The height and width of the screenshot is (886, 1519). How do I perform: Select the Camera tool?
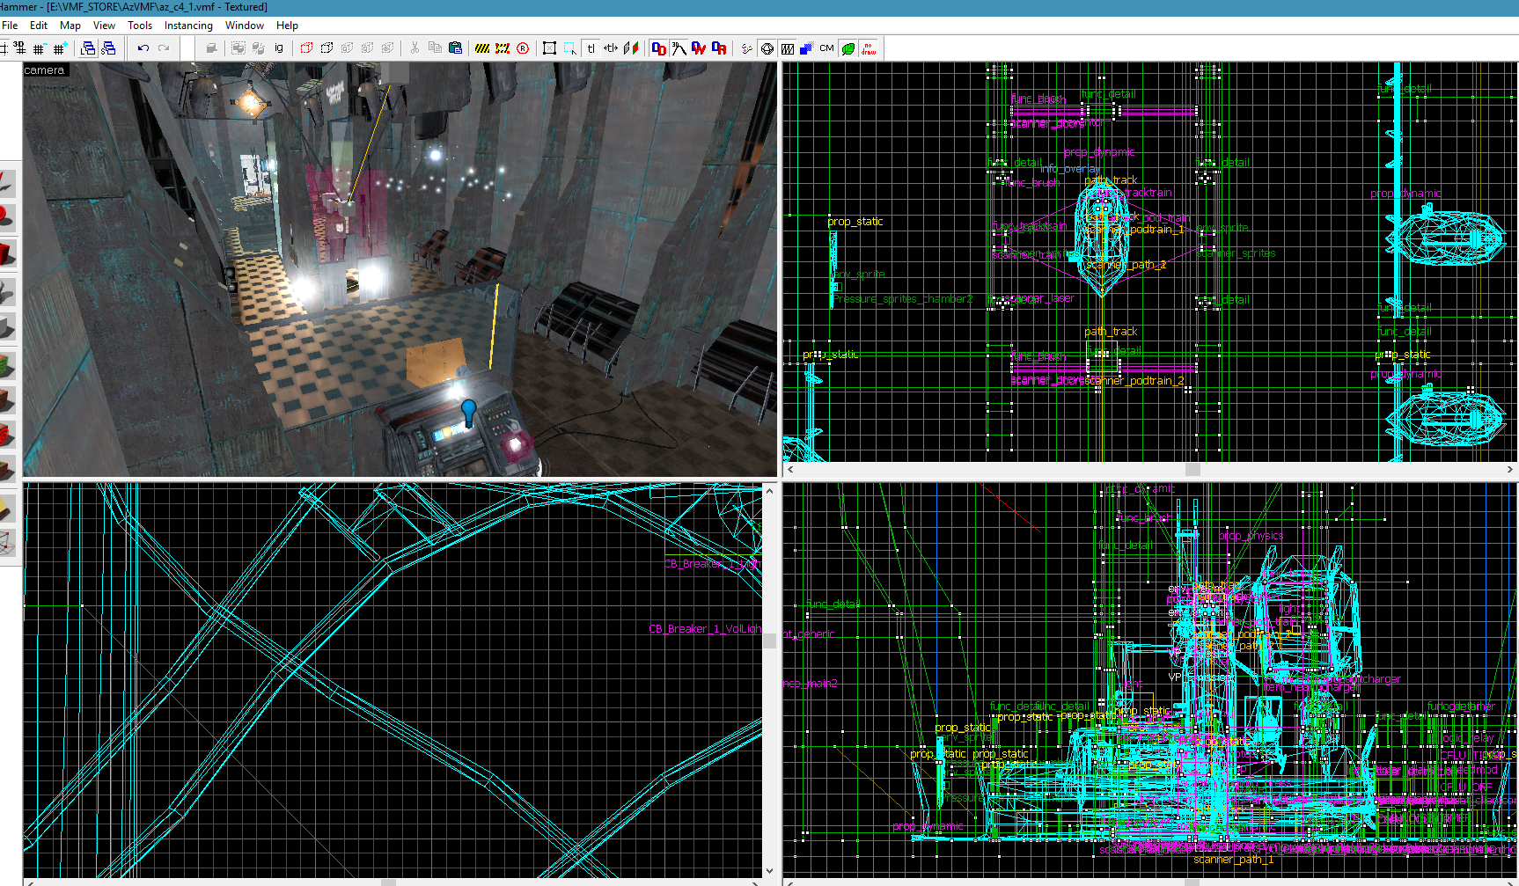click(6, 253)
